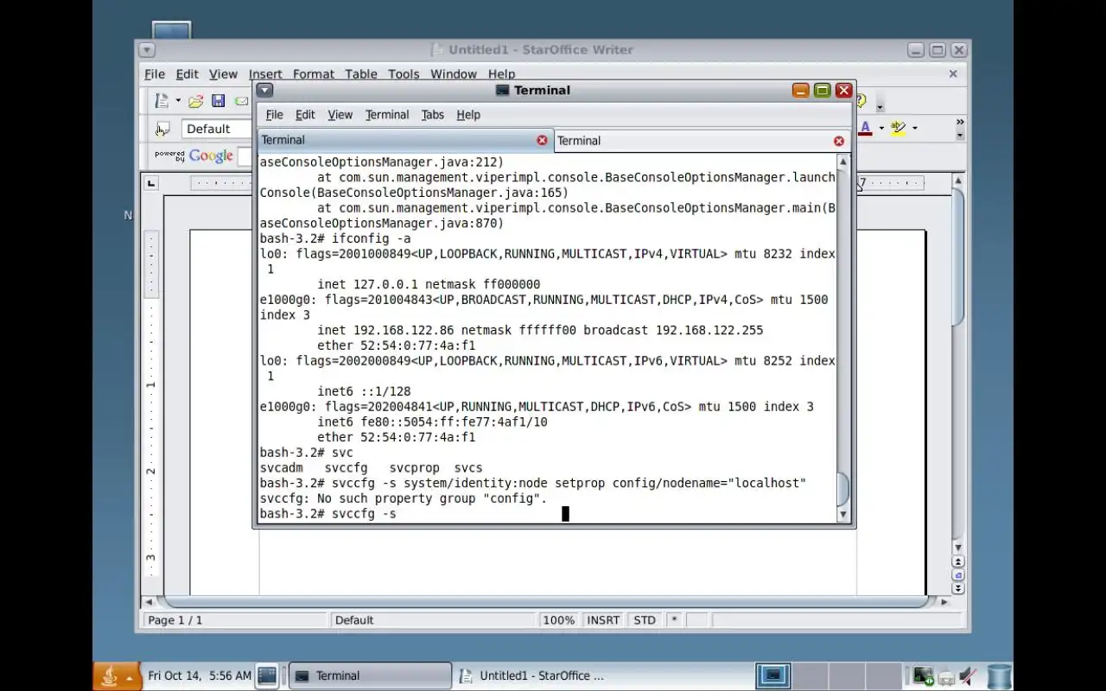Click the Page 1 / 1 status bar field
Image resolution: width=1106 pixels, height=691 pixels.
(x=236, y=620)
